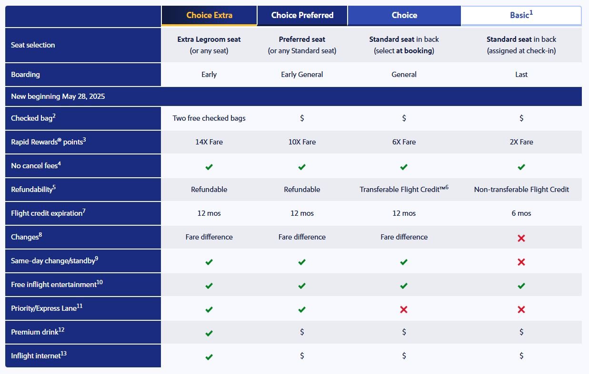The width and height of the screenshot is (589, 374).
Task: Click green checkmark for Choice Extra inflight internet
Action: tap(209, 357)
